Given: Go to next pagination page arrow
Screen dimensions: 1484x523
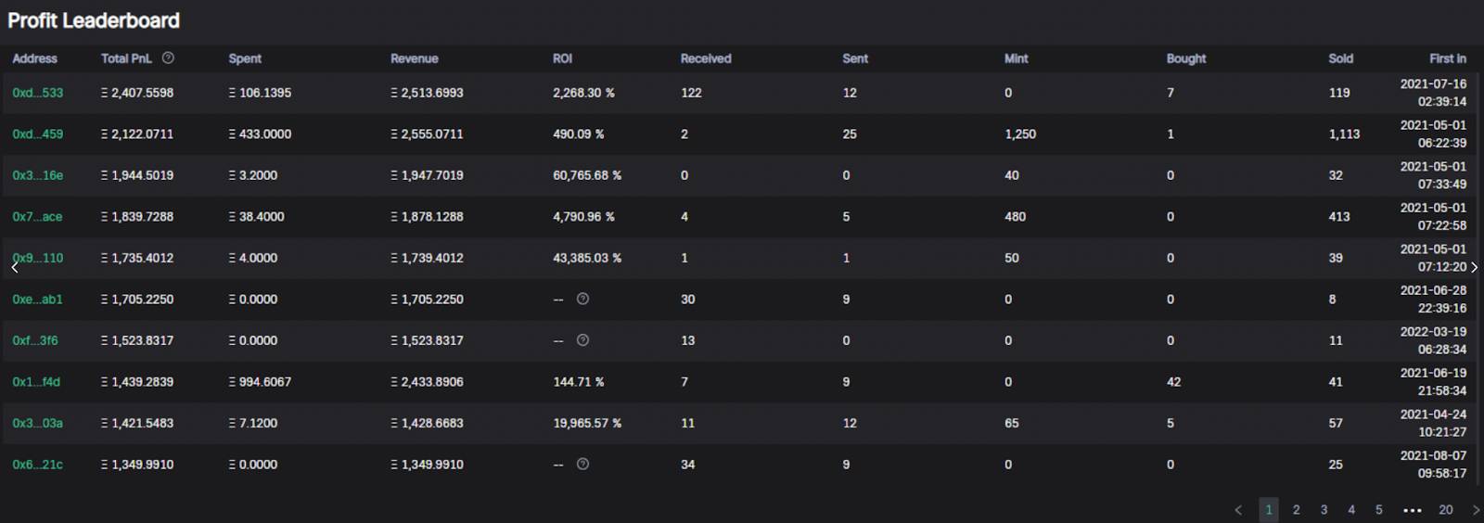Looking at the screenshot, I should tap(1476, 510).
